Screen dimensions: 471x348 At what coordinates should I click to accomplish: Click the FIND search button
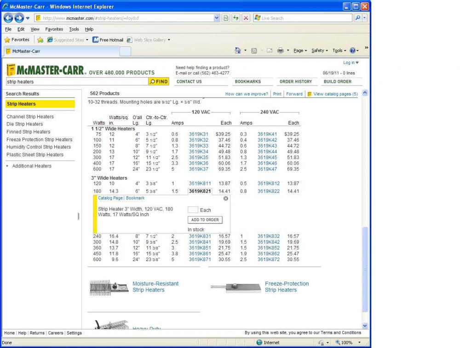pyautogui.click(x=159, y=81)
